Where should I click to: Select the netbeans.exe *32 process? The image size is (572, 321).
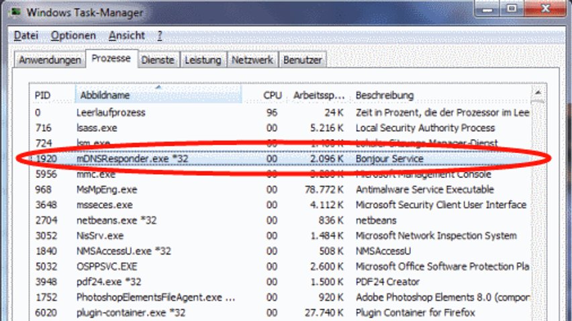[281, 220]
